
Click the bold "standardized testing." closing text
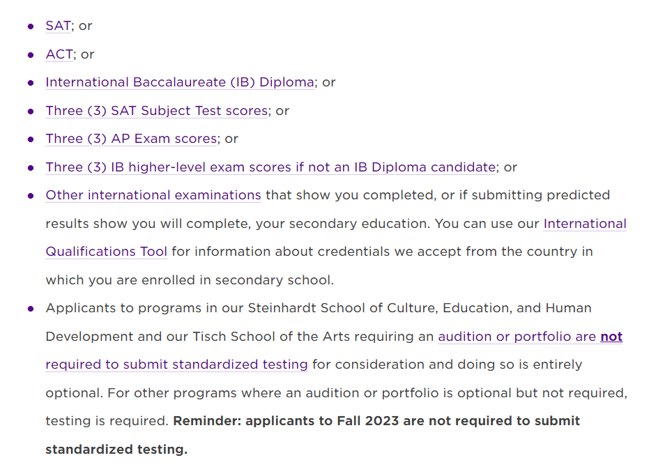tap(116, 450)
